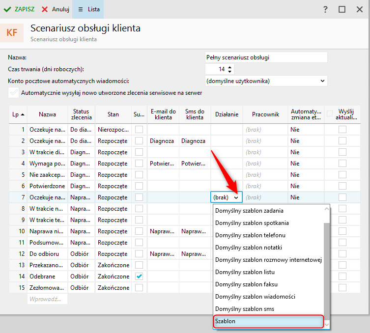Click the 'Sms do klienta' column header
This screenshot has width=370, height=333.
tap(195, 114)
